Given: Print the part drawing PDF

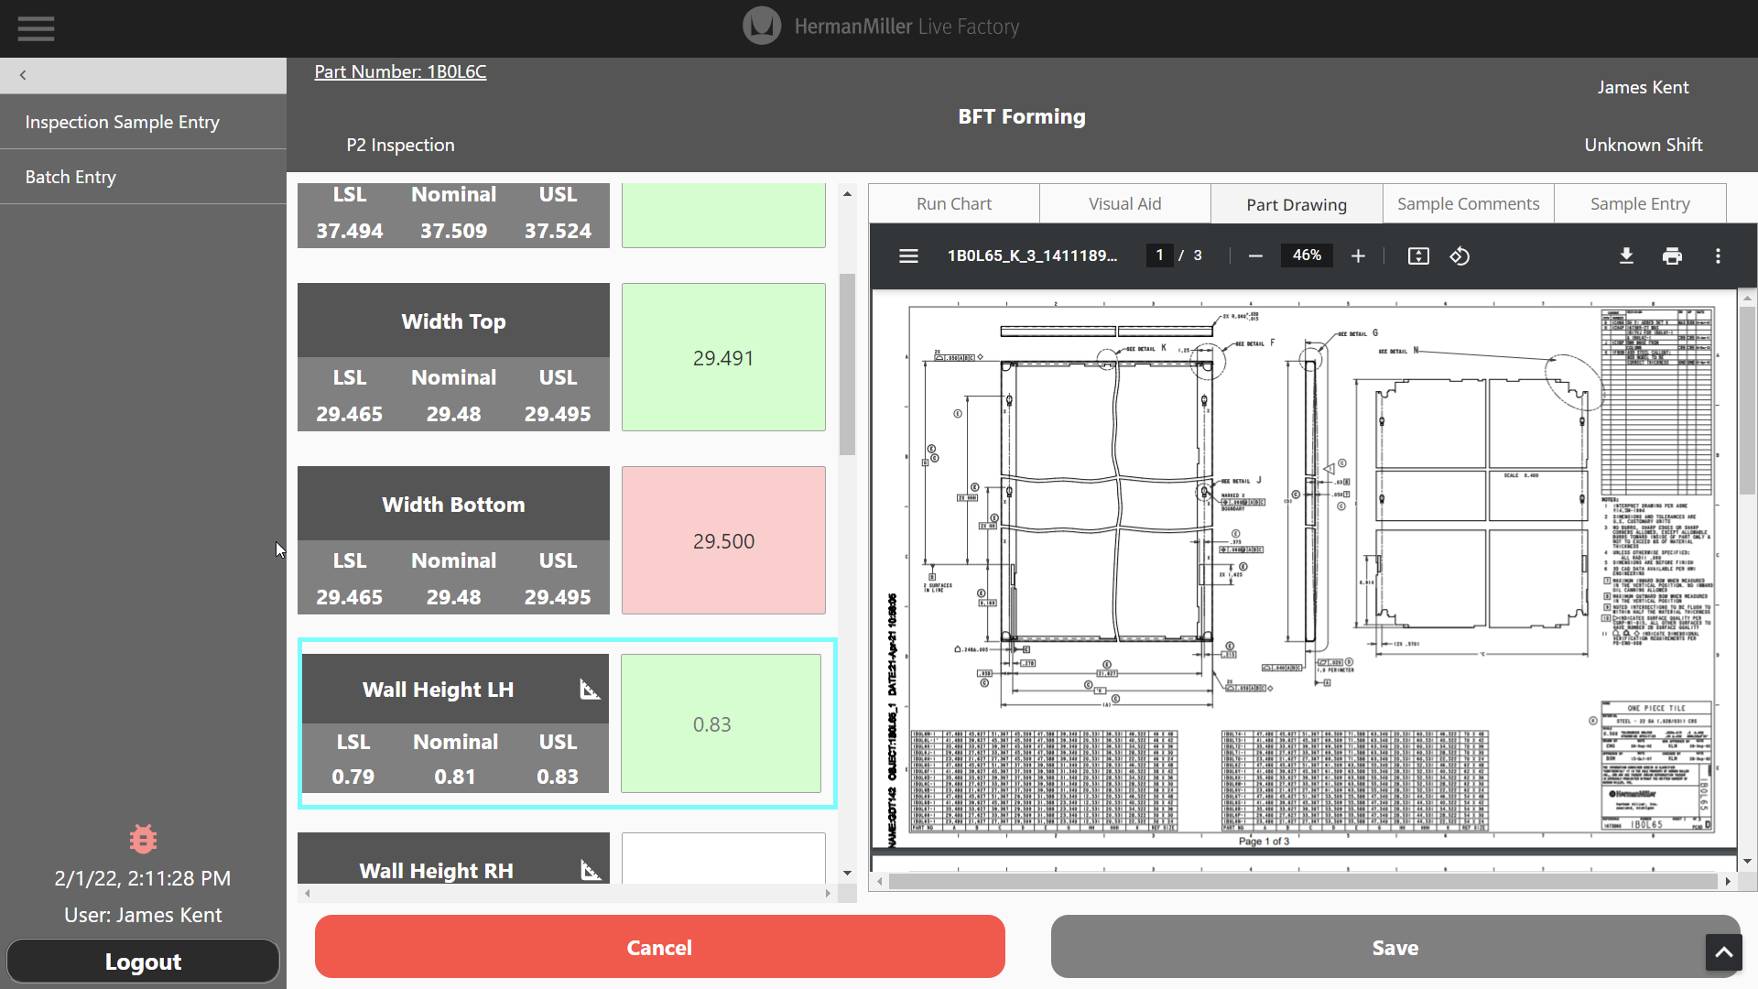Looking at the screenshot, I should [x=1672, y=255].
